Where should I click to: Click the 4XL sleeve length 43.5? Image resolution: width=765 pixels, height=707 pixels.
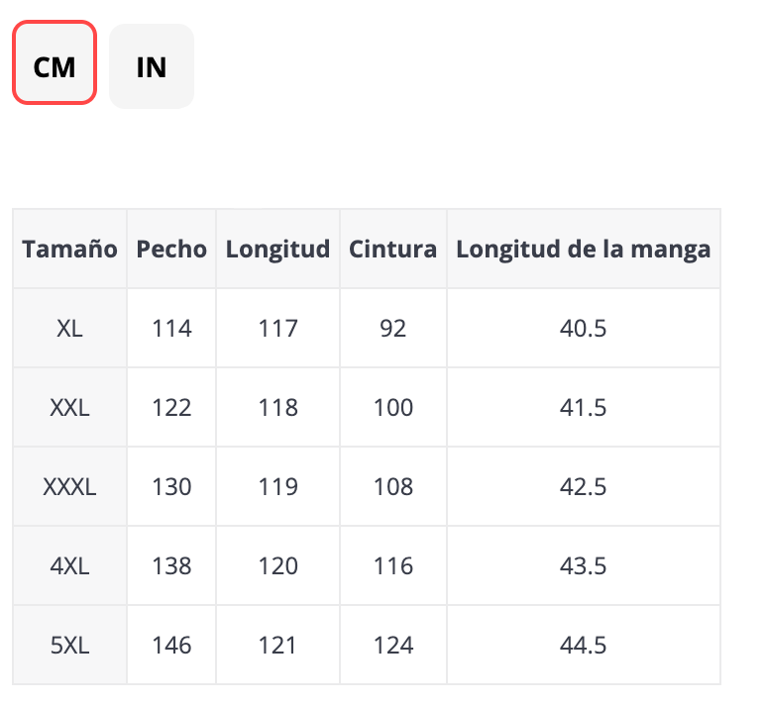coord(583,565)
